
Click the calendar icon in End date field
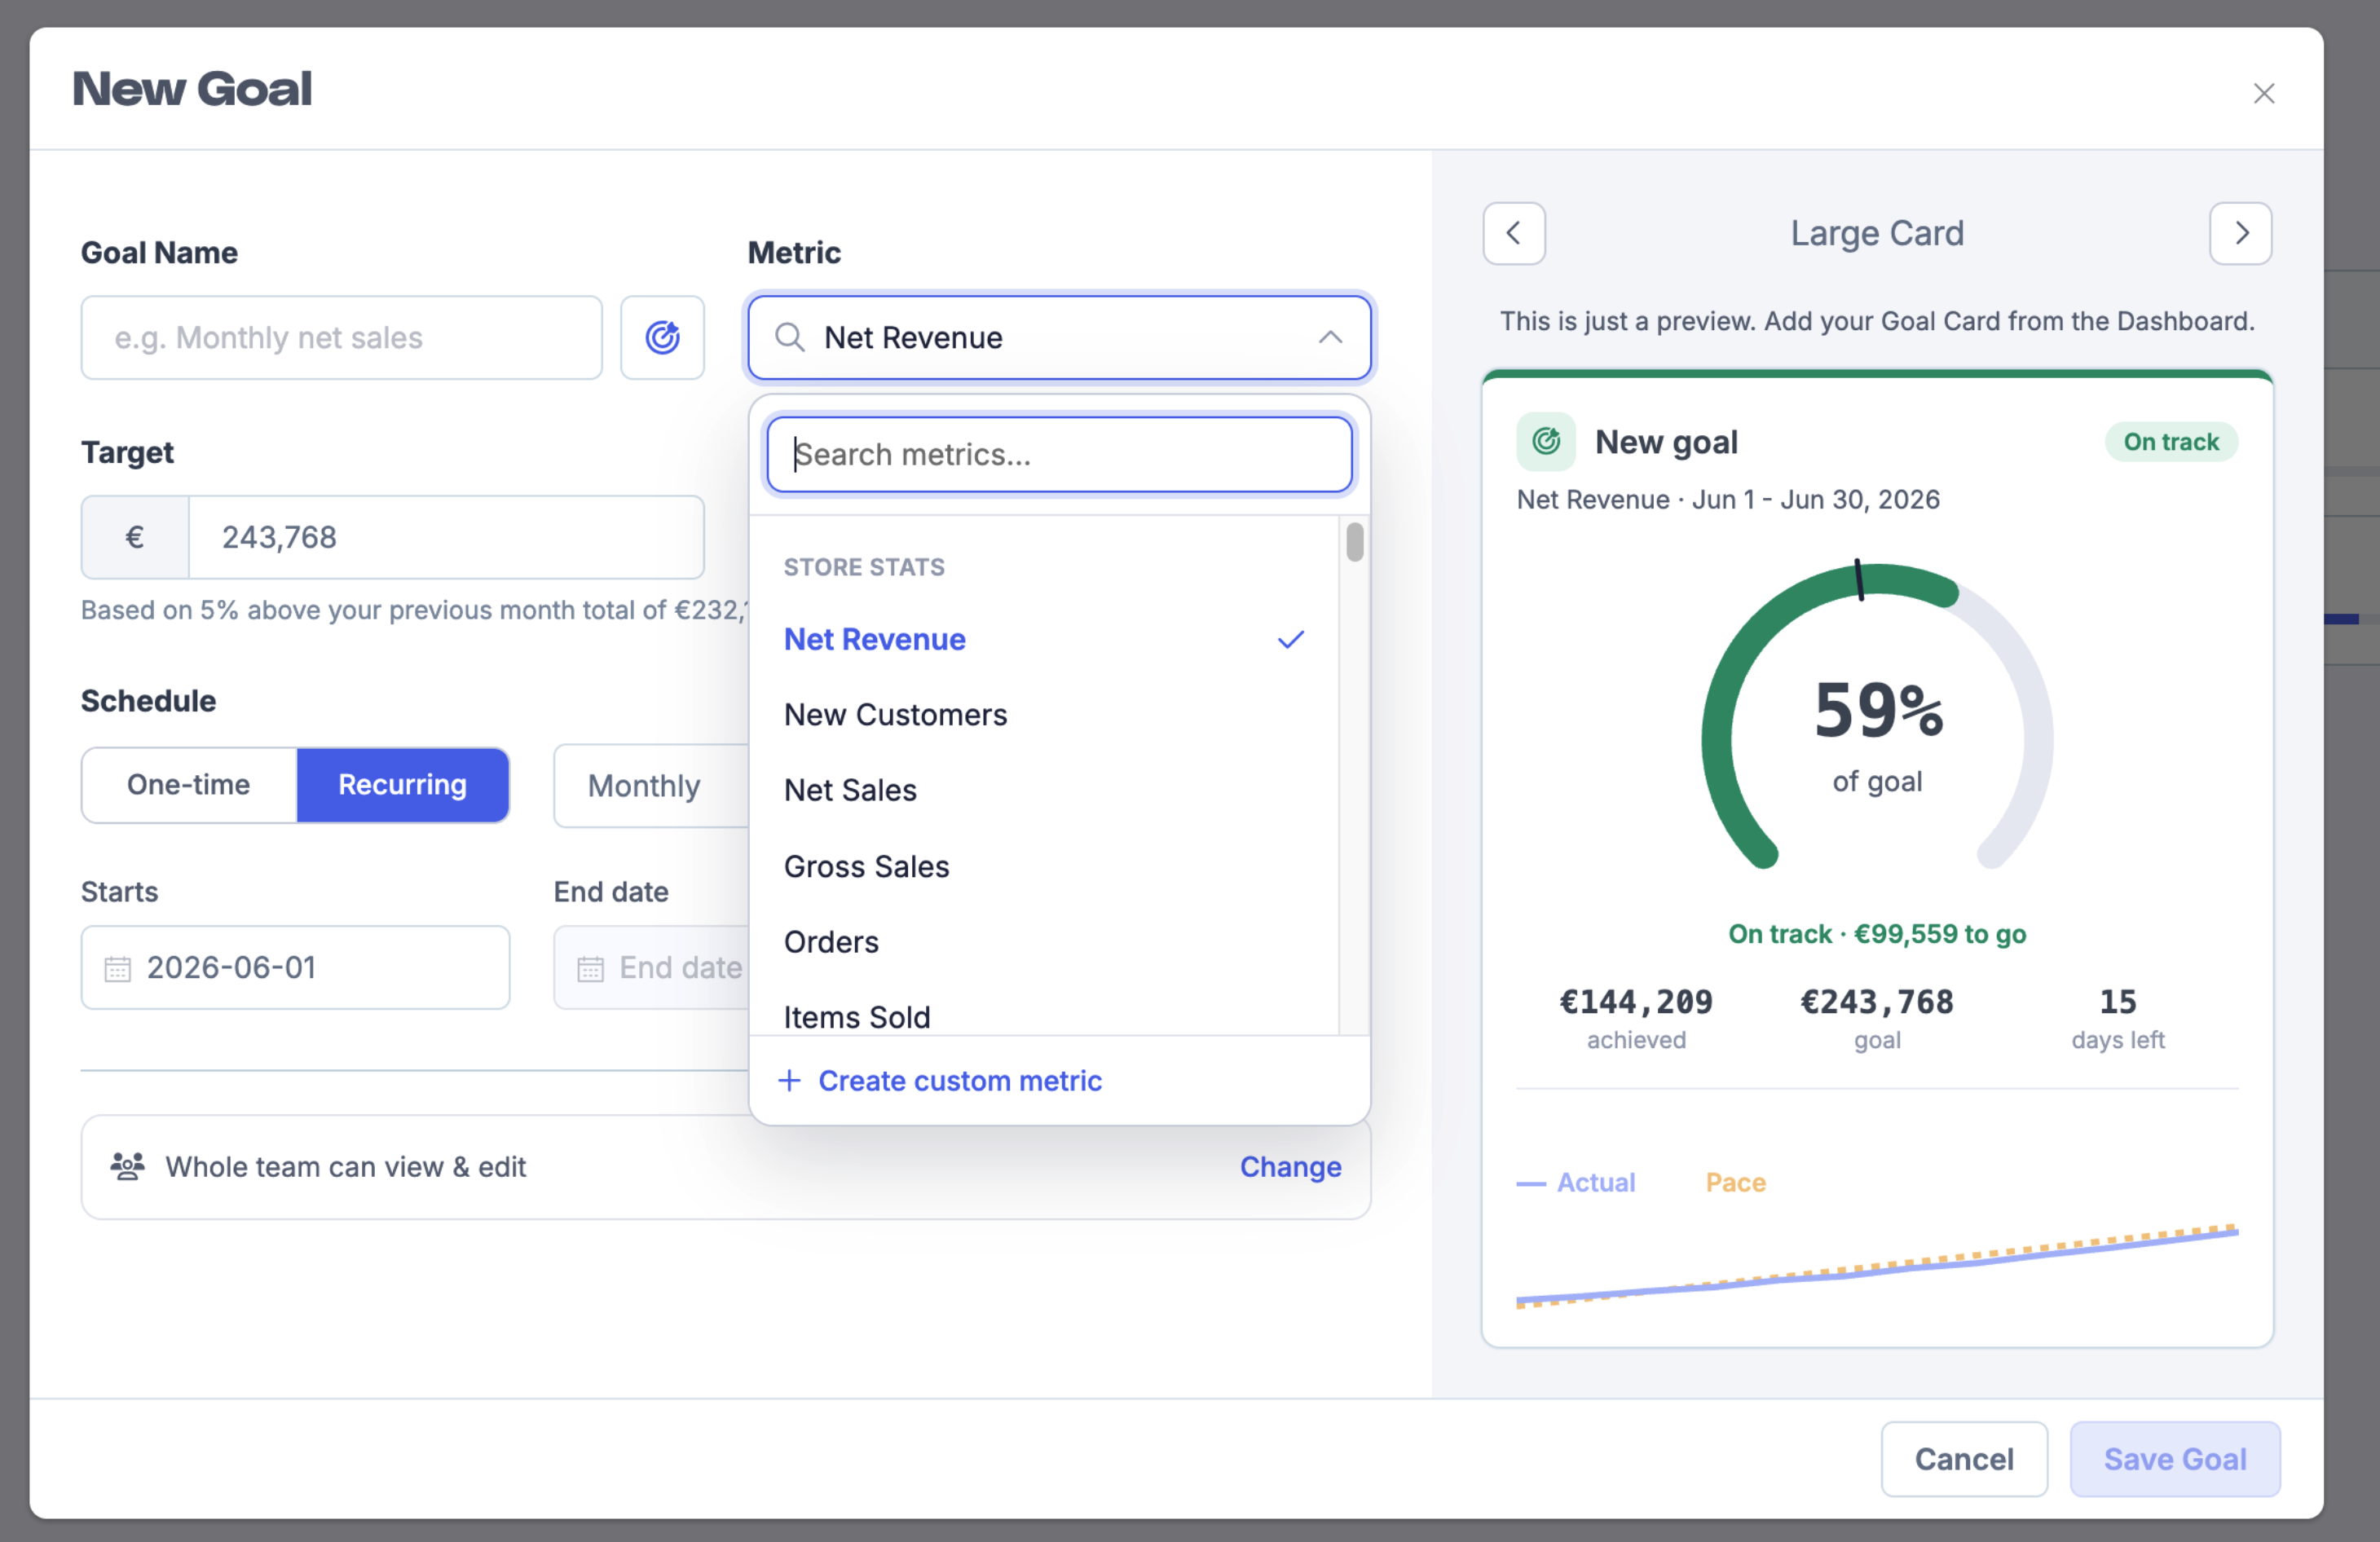coord(590,968)
